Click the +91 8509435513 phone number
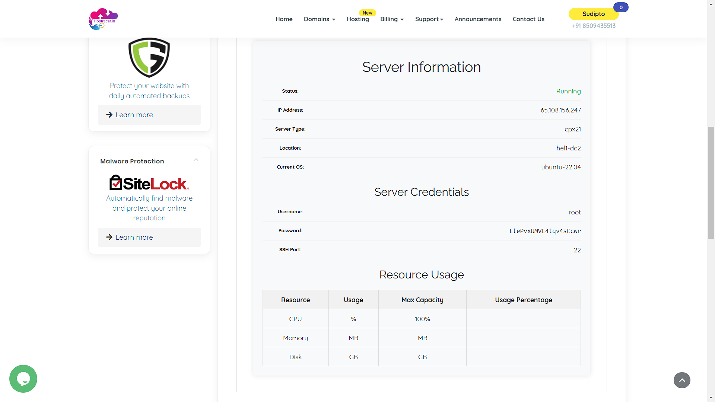The height and width of the screenshot is (402, 715). tap(594, 26)
